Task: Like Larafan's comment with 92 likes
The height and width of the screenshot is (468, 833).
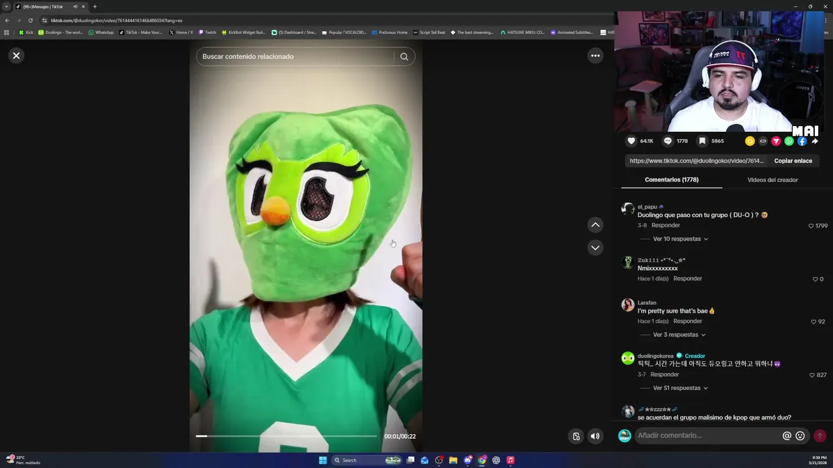Action: point(813,322)
